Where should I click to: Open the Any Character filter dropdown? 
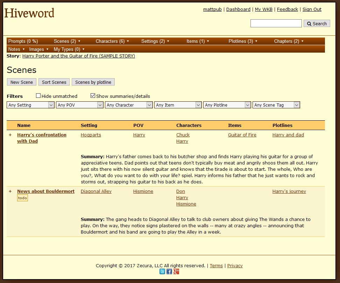[x=129, y=105]
